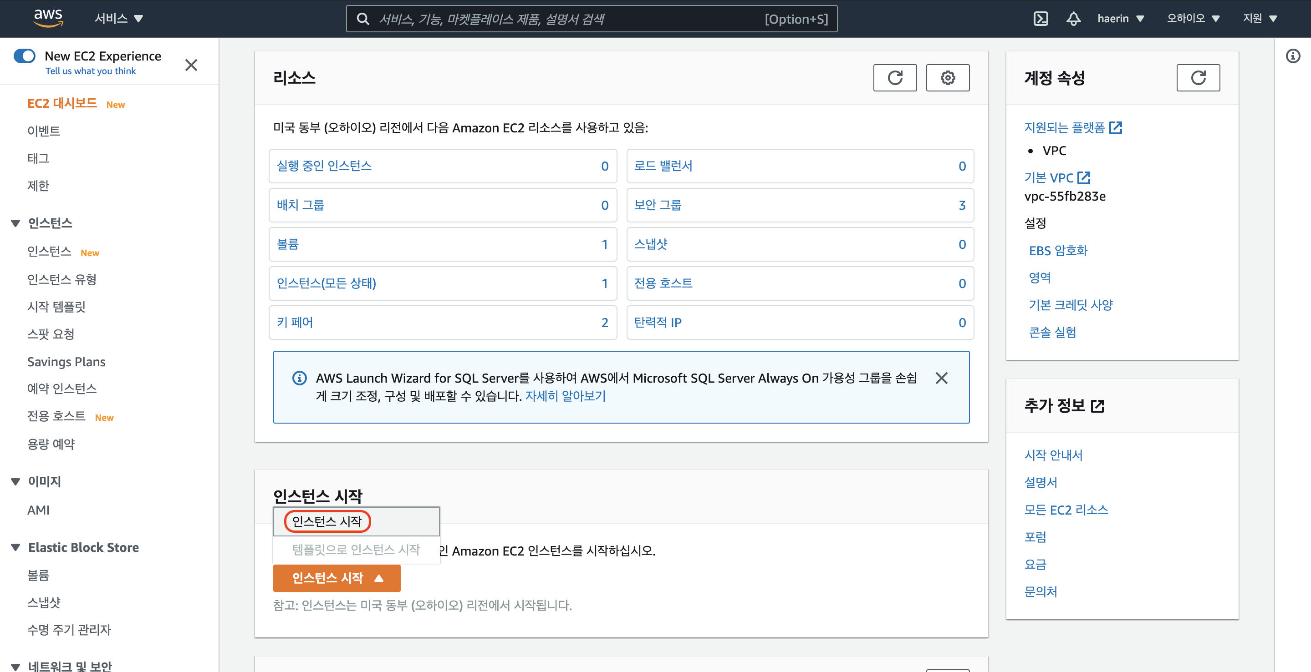Screen dimensions: 1311x672
Task: Open the AWS CloudShell terminal icon
Action: [x=1041, y=19]
